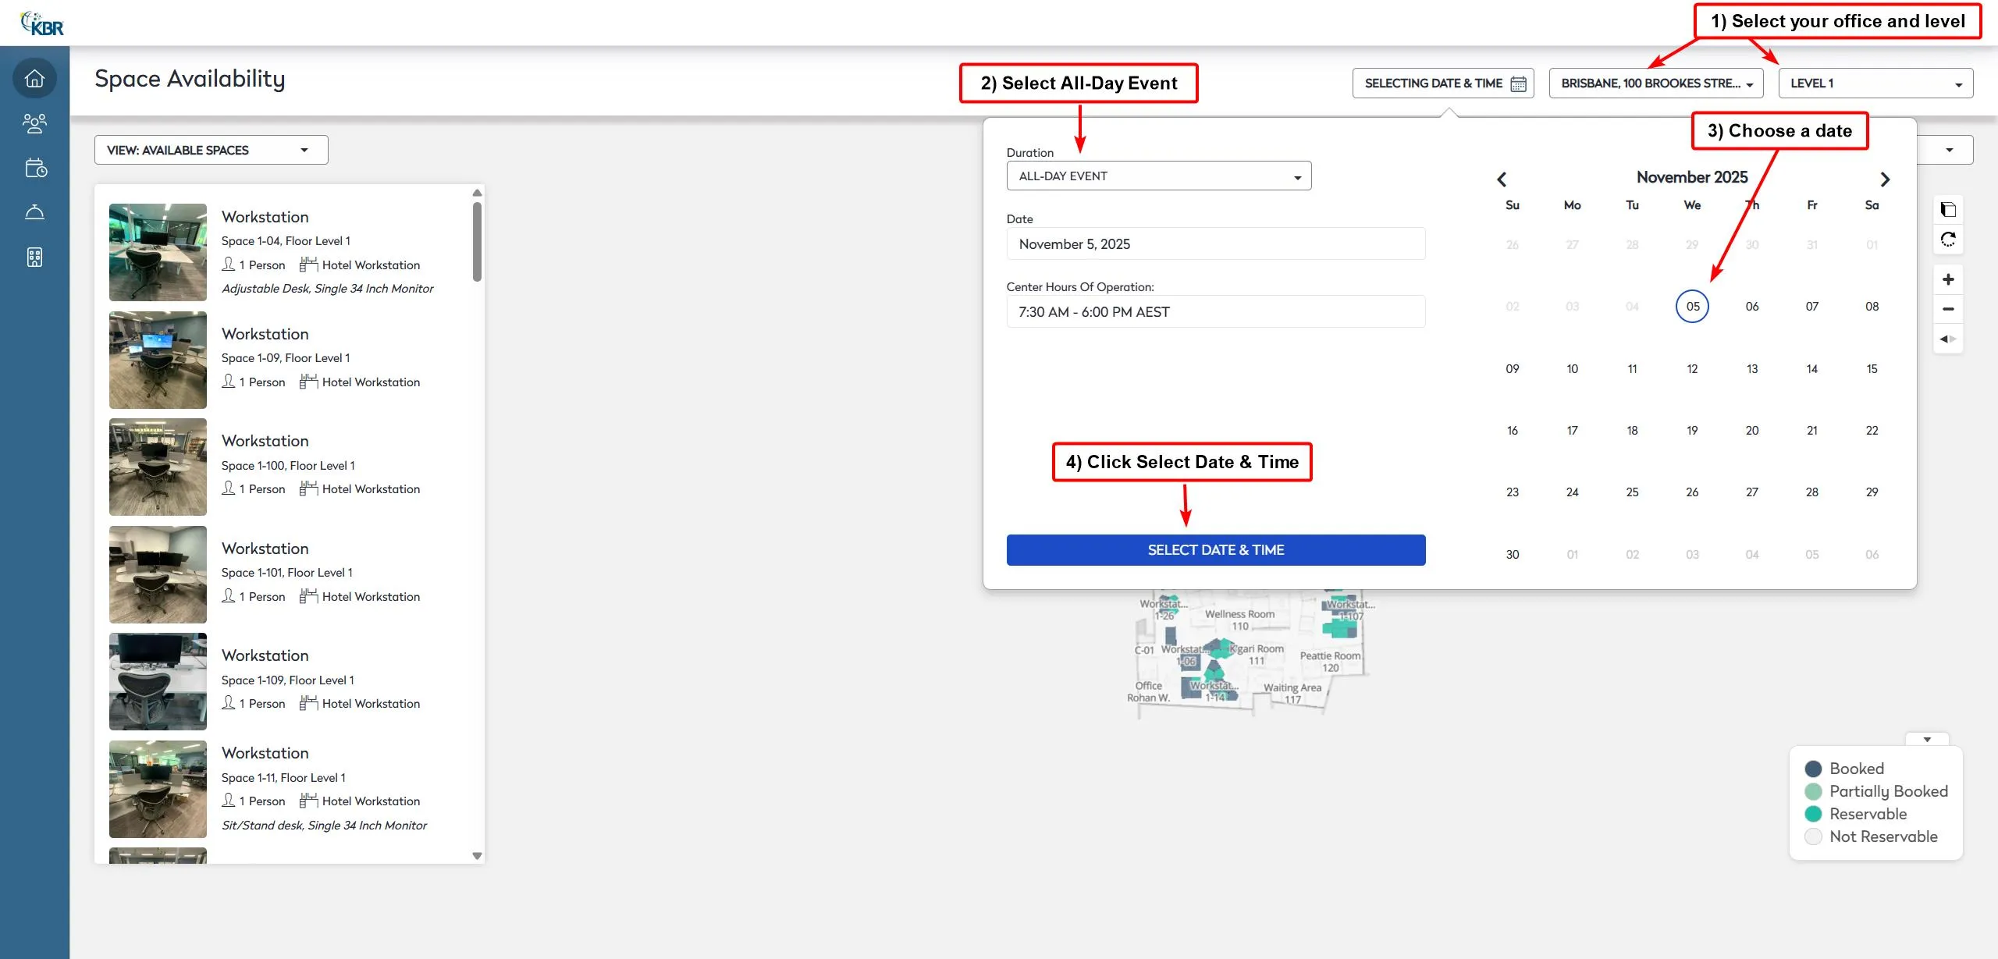
Task: Open the Home page from the sidebar
Action: [x=34, y=78]
